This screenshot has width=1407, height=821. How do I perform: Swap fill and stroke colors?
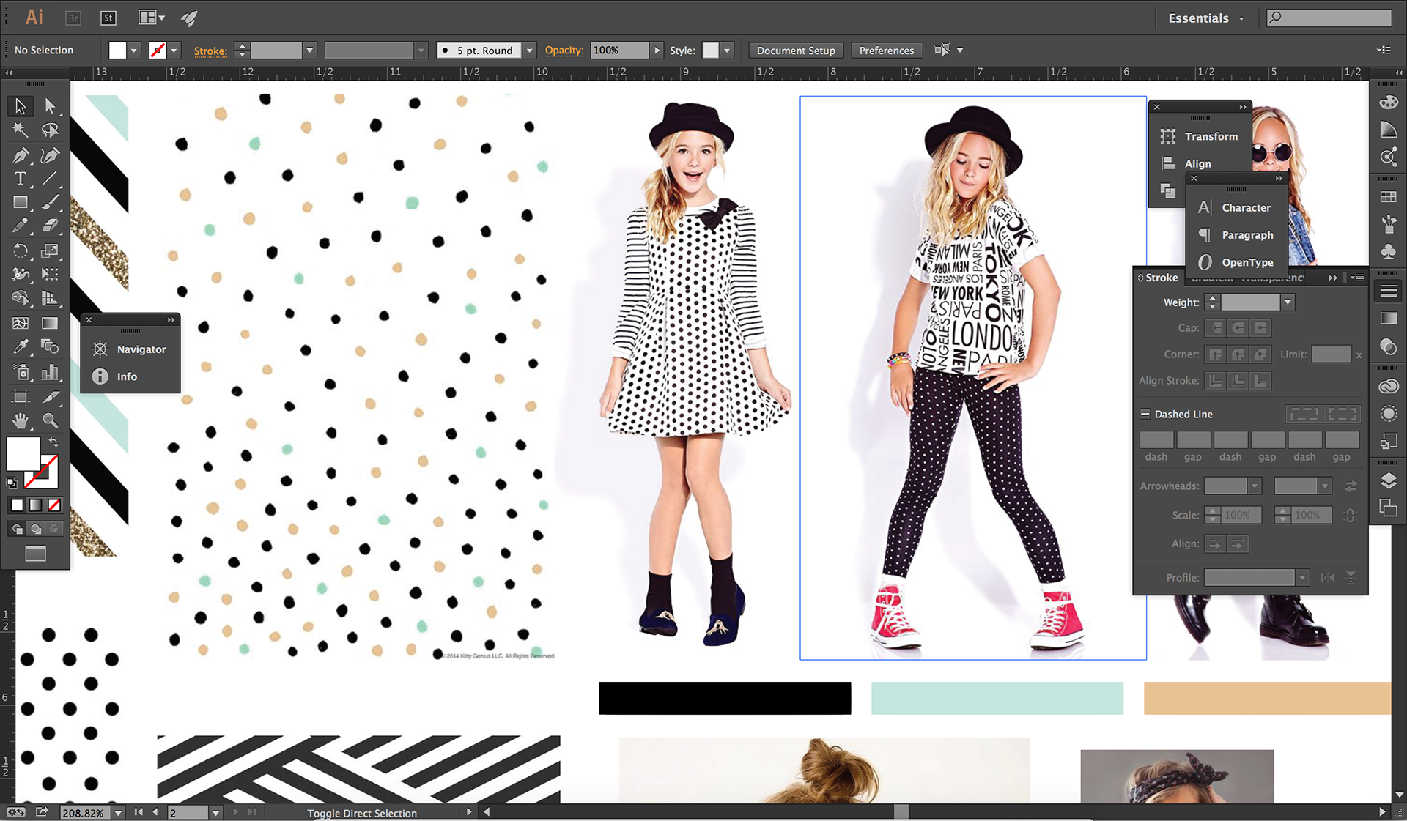coord(53,442)
